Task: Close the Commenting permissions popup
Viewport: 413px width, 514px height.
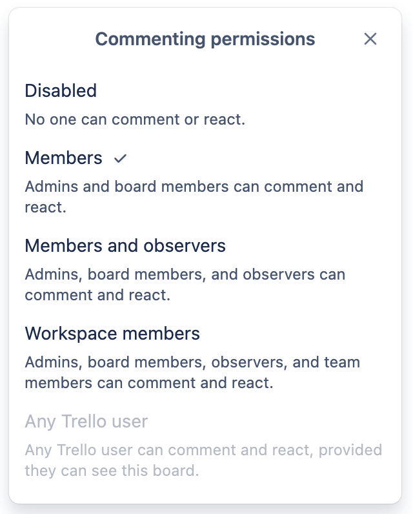Action: (370, 39)
